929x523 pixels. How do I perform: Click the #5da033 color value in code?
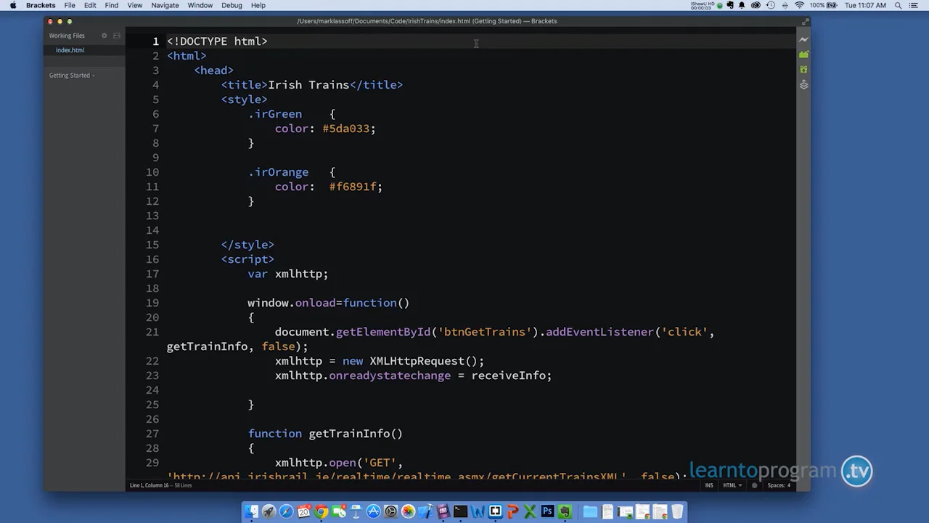click(x=346, y=129)
